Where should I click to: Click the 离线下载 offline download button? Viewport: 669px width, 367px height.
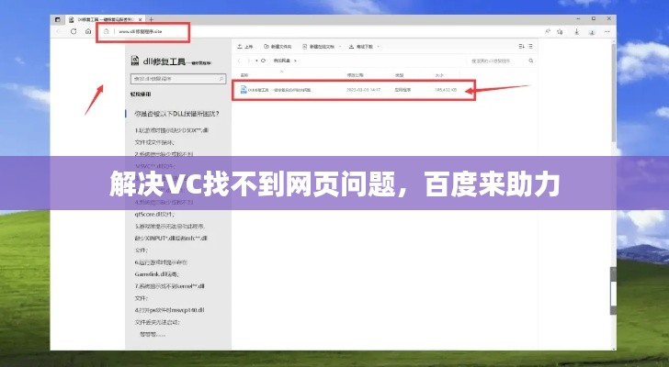(361, 47)
